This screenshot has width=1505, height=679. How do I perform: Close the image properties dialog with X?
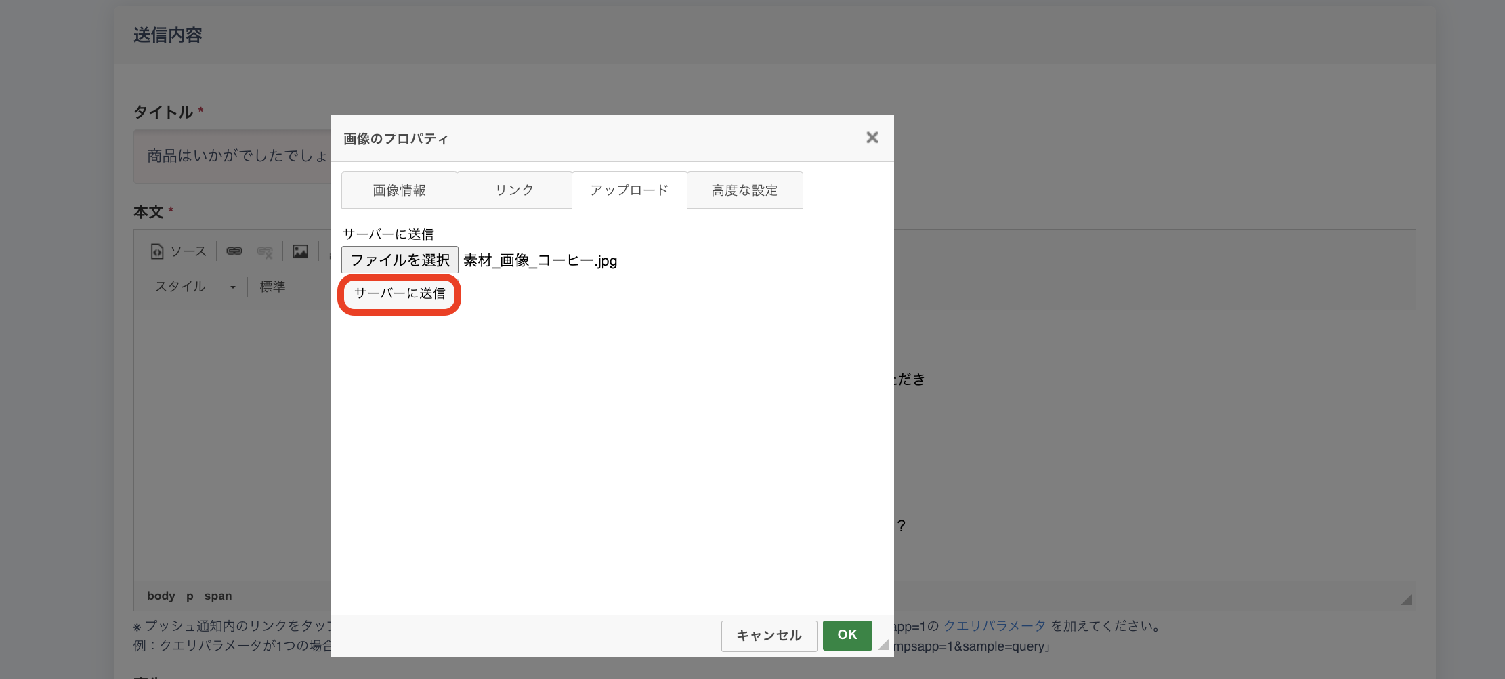(872, 138)
